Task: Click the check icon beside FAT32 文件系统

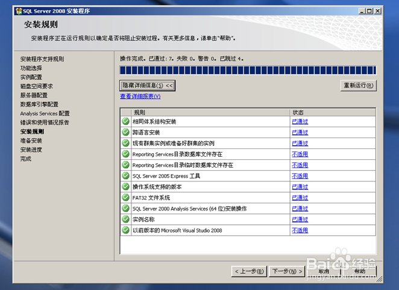Action: [125, 197]
